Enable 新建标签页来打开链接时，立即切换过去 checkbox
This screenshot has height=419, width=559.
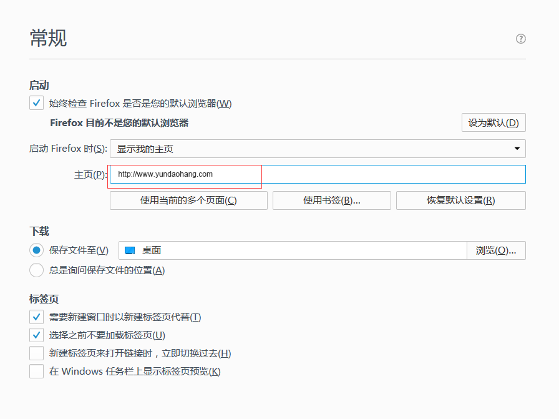pos(36,353)
